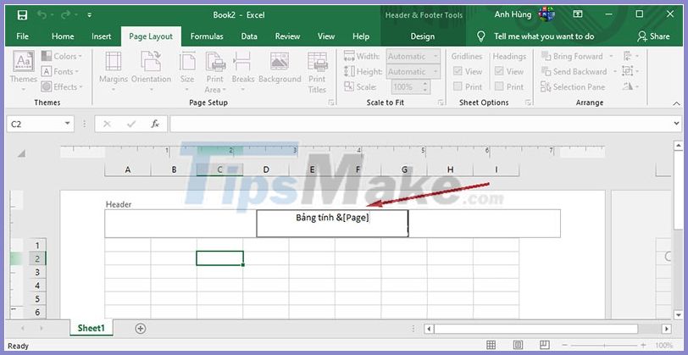Open Page Setup dialog launcher
Viewport: 688px width, 355px height.
(330, 103)
